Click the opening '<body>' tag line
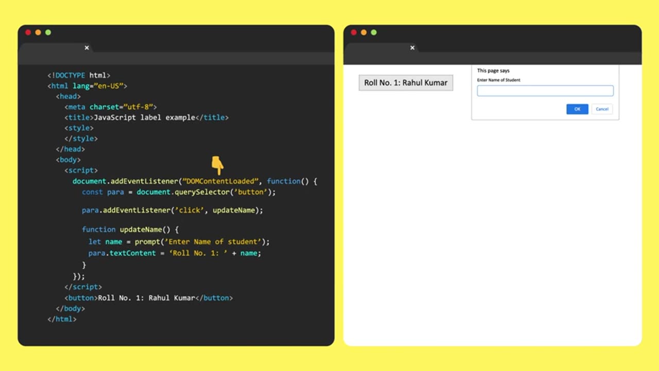Screen dimensions: 659x371 coord(68,160)
